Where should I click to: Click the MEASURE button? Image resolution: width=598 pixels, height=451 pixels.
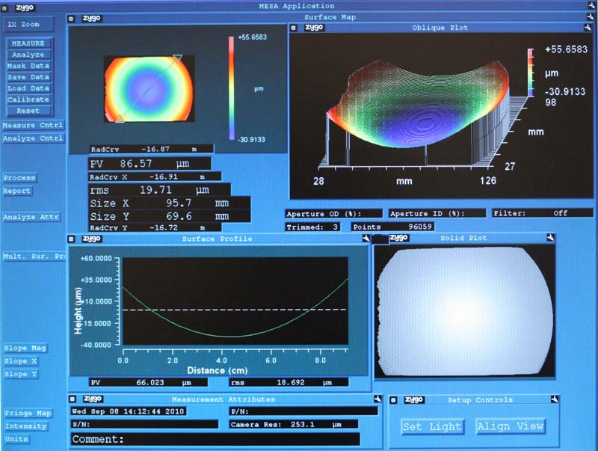[x=29, y=43]
